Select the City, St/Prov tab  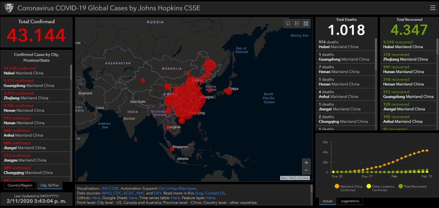(50, 185)
